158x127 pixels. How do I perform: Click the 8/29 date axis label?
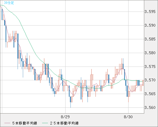(65, 117)
